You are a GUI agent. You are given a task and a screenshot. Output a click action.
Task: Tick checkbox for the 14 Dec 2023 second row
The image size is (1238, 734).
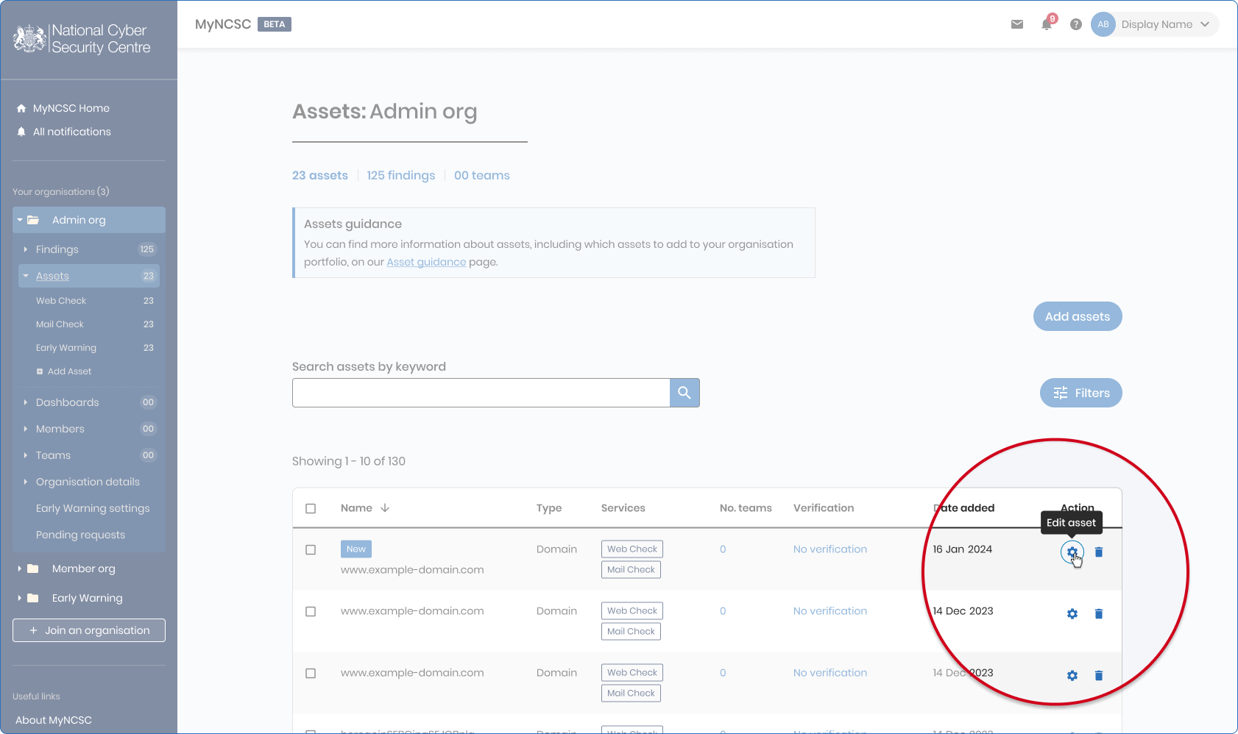[311, 611]
